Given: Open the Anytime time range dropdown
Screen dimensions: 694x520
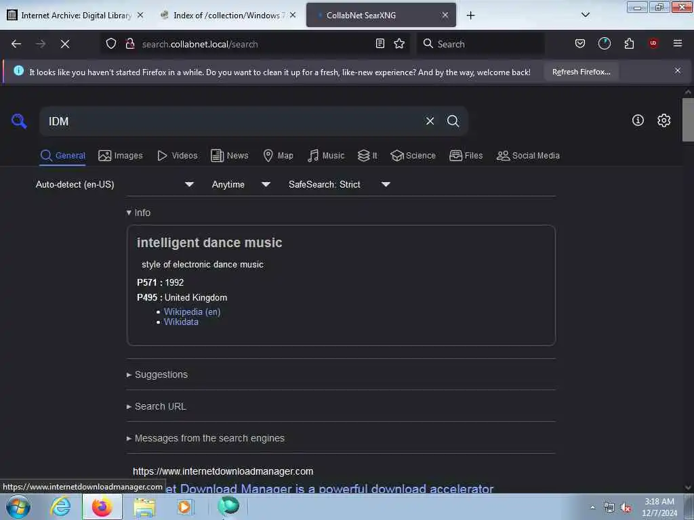Looking at the screenshot, I should [x=241, y=184].
